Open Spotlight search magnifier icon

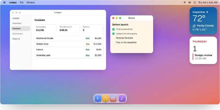pos(195,2)
